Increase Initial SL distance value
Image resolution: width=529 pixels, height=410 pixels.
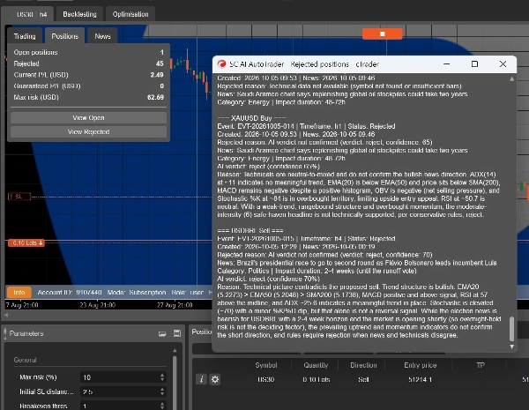coord(162,389)
